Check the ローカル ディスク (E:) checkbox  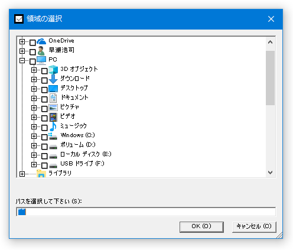(x=44, y=156)
